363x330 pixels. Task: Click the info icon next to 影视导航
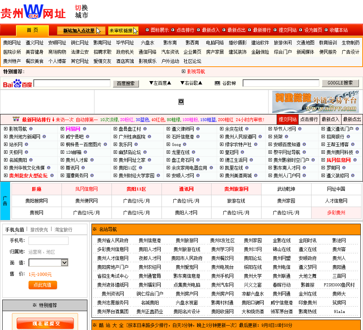31,129
